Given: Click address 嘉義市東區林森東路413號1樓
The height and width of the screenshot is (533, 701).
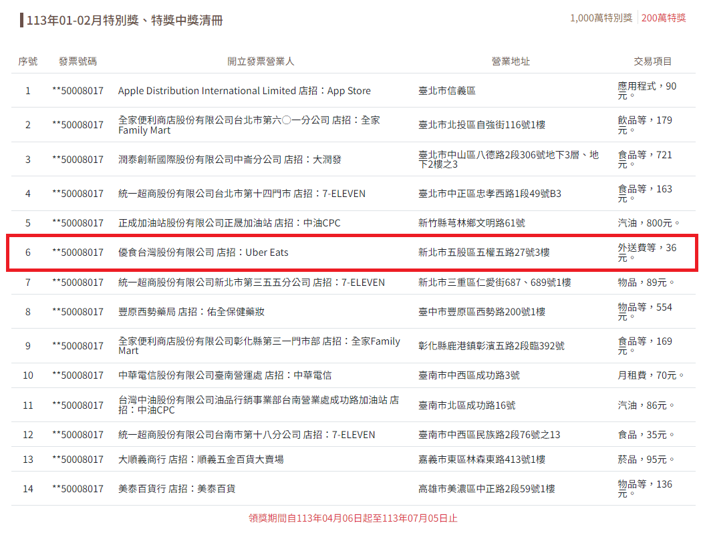Looking at the screenshot, I should (x=482, y=460).
